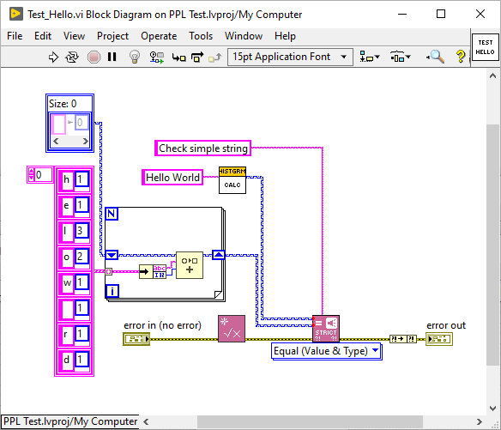This screenshot has width=501, height=430.
Task: Click the Search magnifier icon
Action: point(436,57)
